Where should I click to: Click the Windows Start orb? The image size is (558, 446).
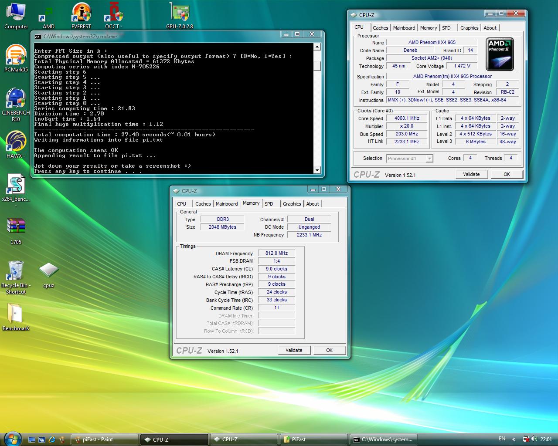(x=12, y=438)
